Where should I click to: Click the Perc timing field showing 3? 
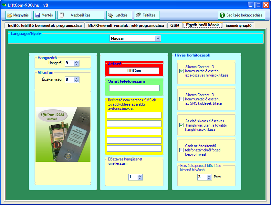[x=202, y=177]
